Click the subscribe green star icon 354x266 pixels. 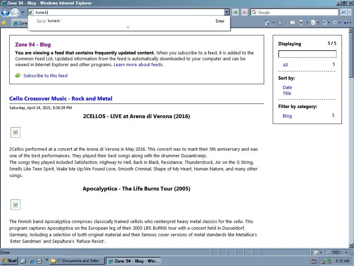[18, 75]
